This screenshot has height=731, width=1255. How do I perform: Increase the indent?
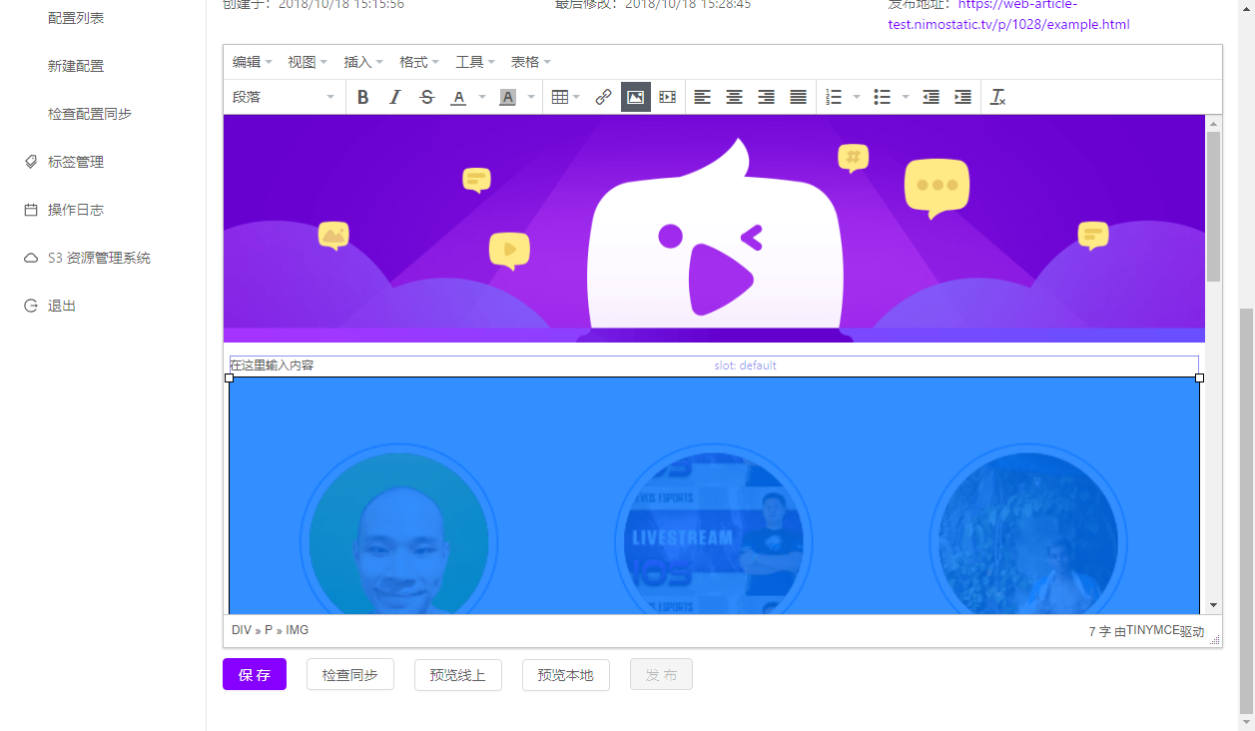tap(962, 97)
